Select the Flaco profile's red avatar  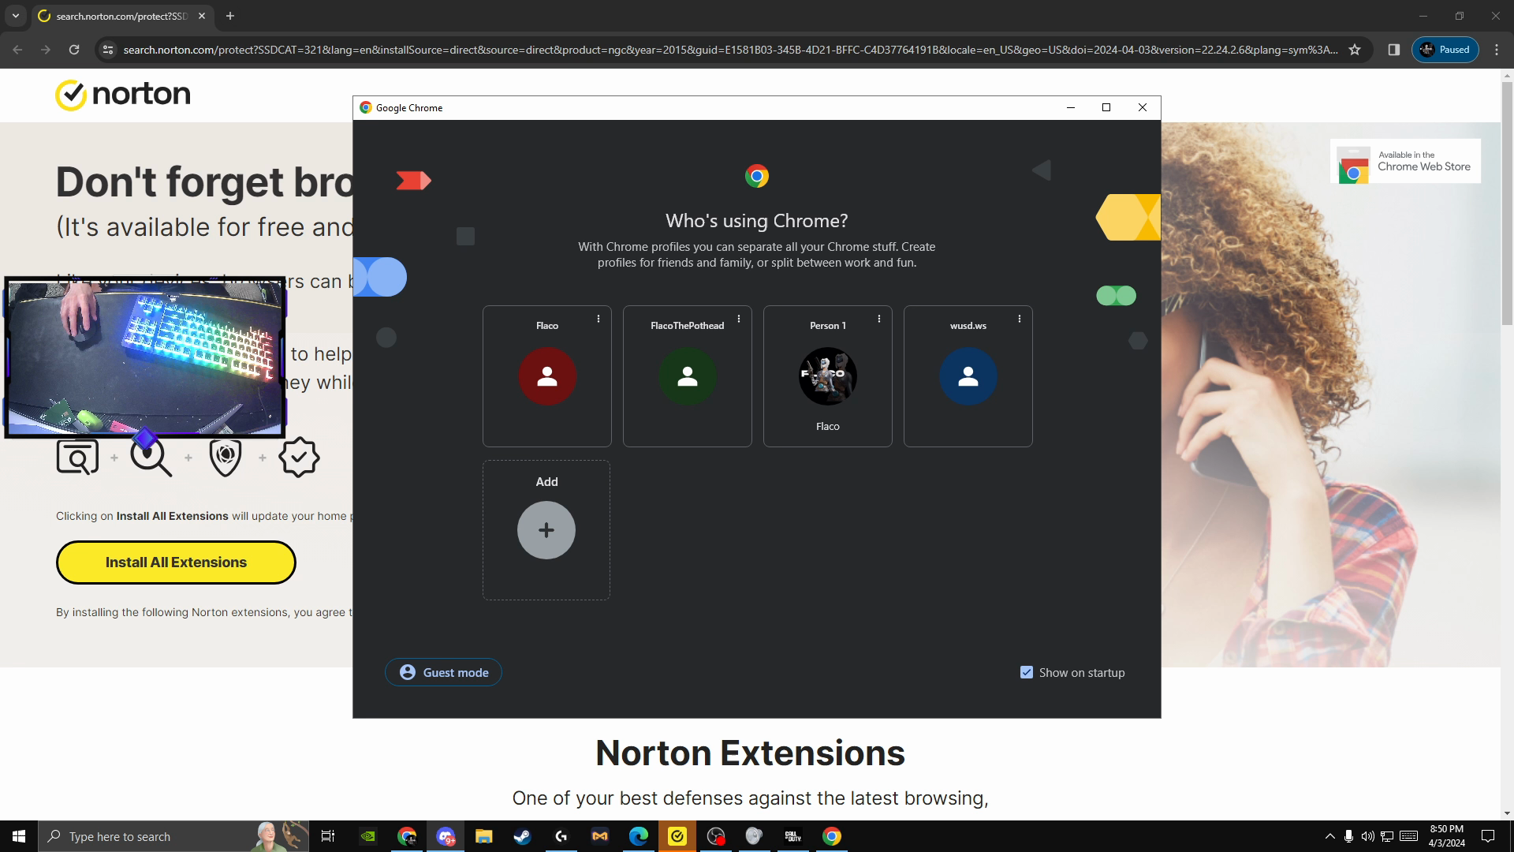pyautogui.click(x=547, y=376)
